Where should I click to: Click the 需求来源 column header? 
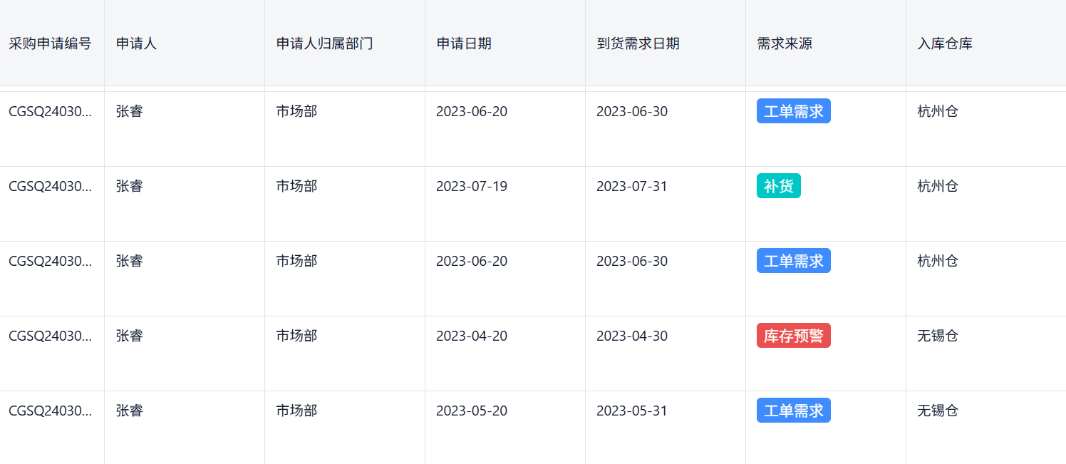785,43
